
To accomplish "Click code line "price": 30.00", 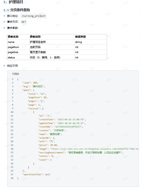I will pos(48,145).
